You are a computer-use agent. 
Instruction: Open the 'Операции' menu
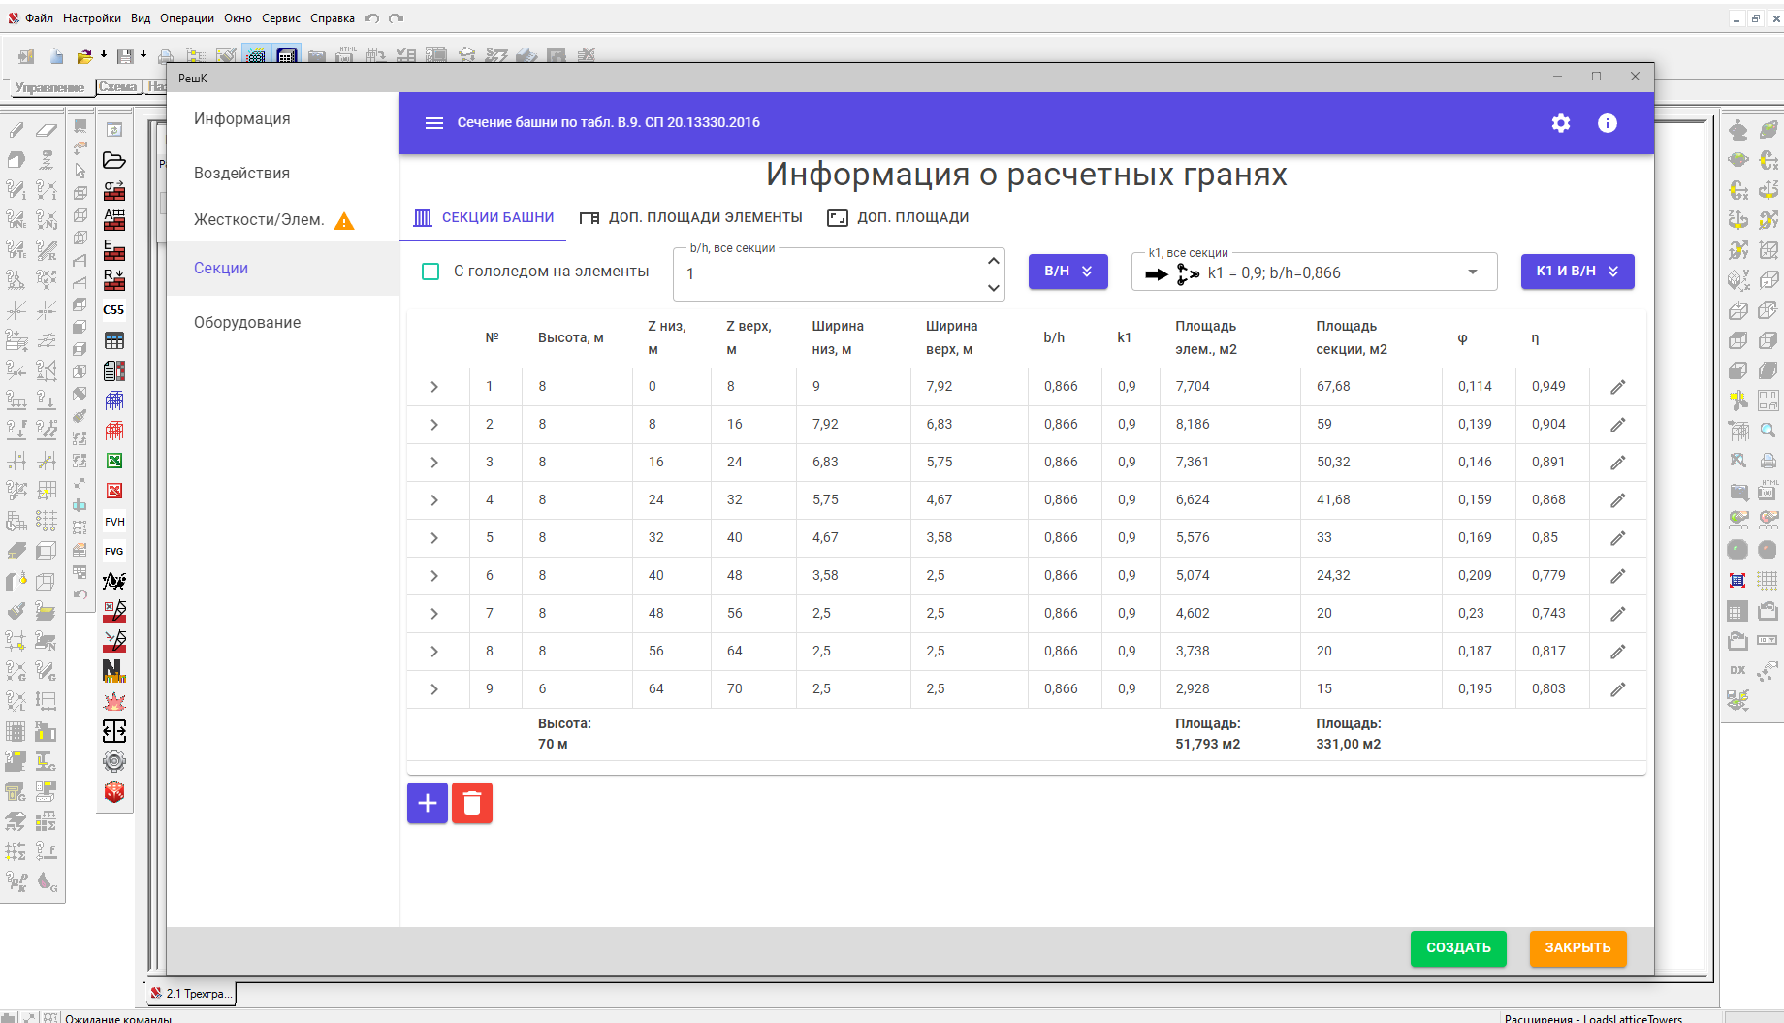coord(186,18)
